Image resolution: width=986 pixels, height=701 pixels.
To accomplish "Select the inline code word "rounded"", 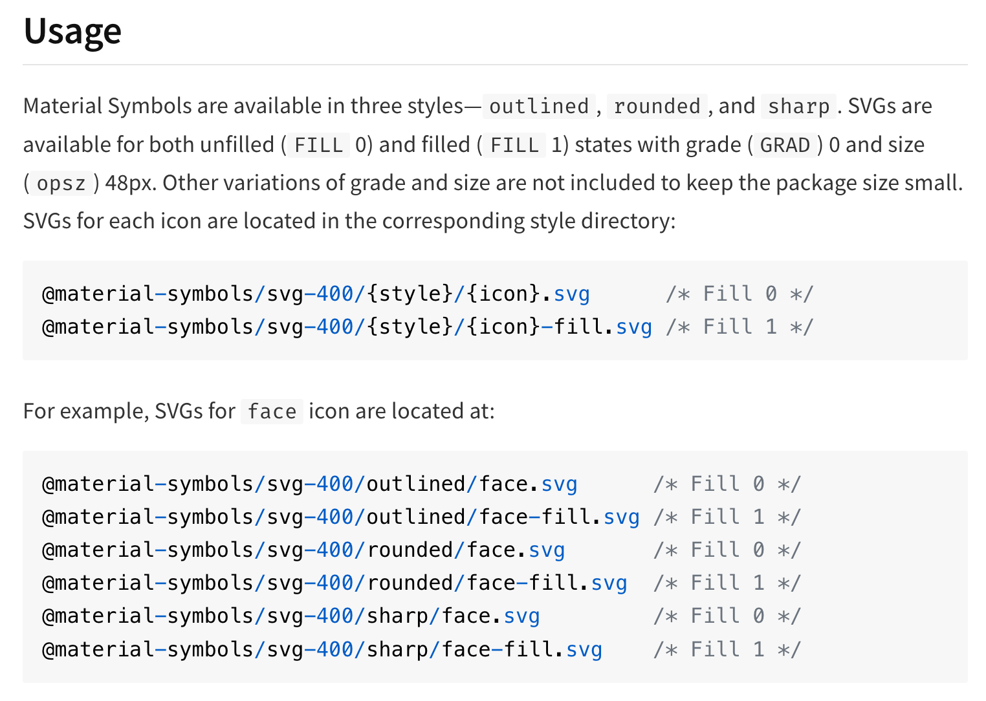I will pos(657,106).
